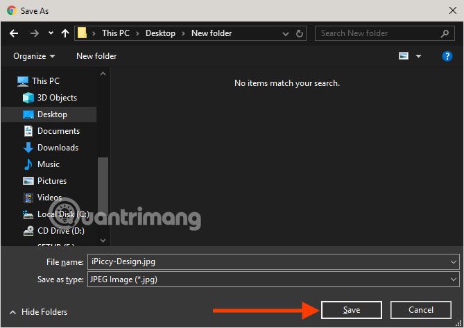464x328 pixels.
Task: Click the Back navigation arrow
Action: (14, 33)
